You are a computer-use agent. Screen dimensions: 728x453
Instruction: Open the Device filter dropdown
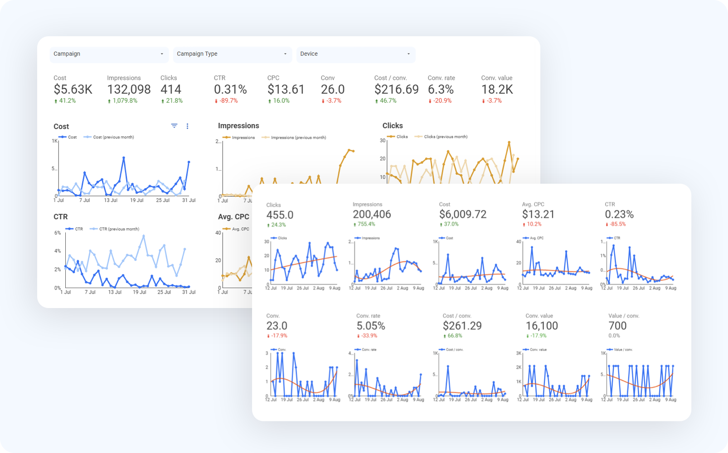[356, 54]
